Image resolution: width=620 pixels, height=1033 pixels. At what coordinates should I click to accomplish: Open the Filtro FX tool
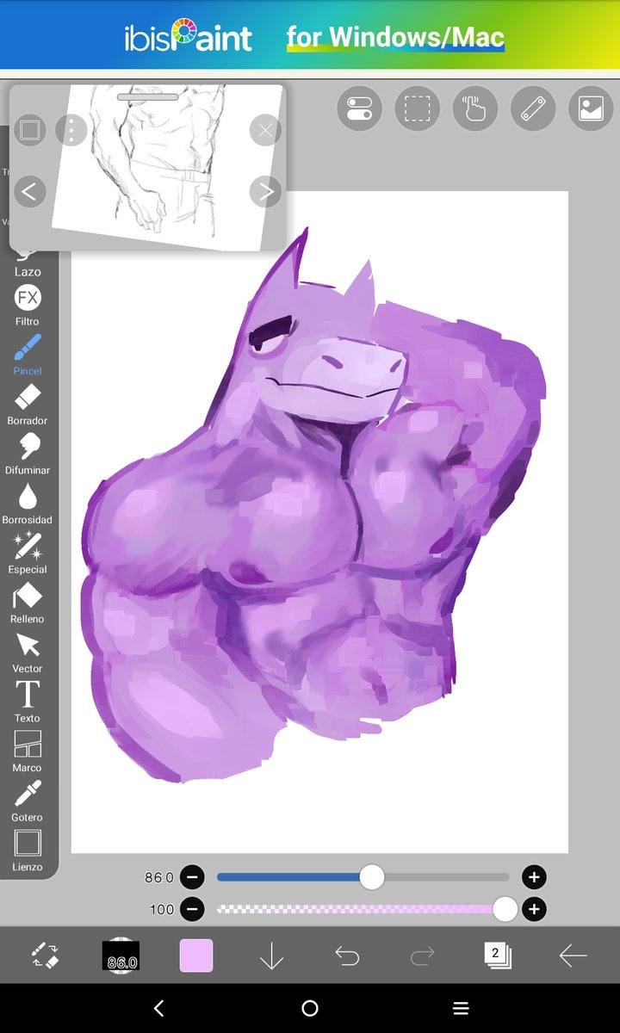pos(28,306)
